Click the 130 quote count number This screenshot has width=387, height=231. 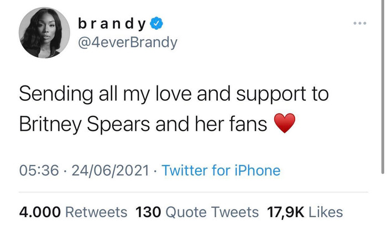(148, 212)
